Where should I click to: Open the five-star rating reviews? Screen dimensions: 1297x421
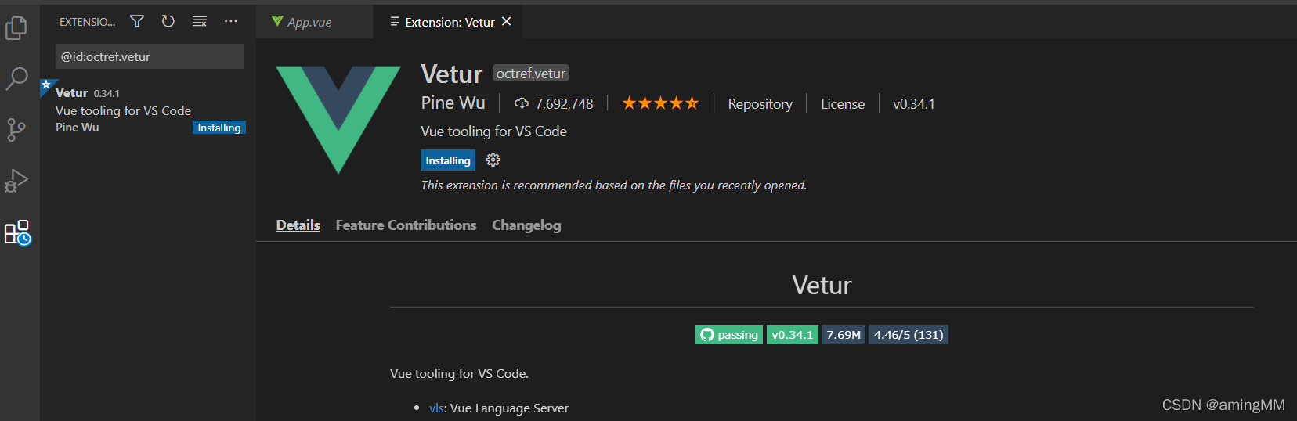[660, 103]
